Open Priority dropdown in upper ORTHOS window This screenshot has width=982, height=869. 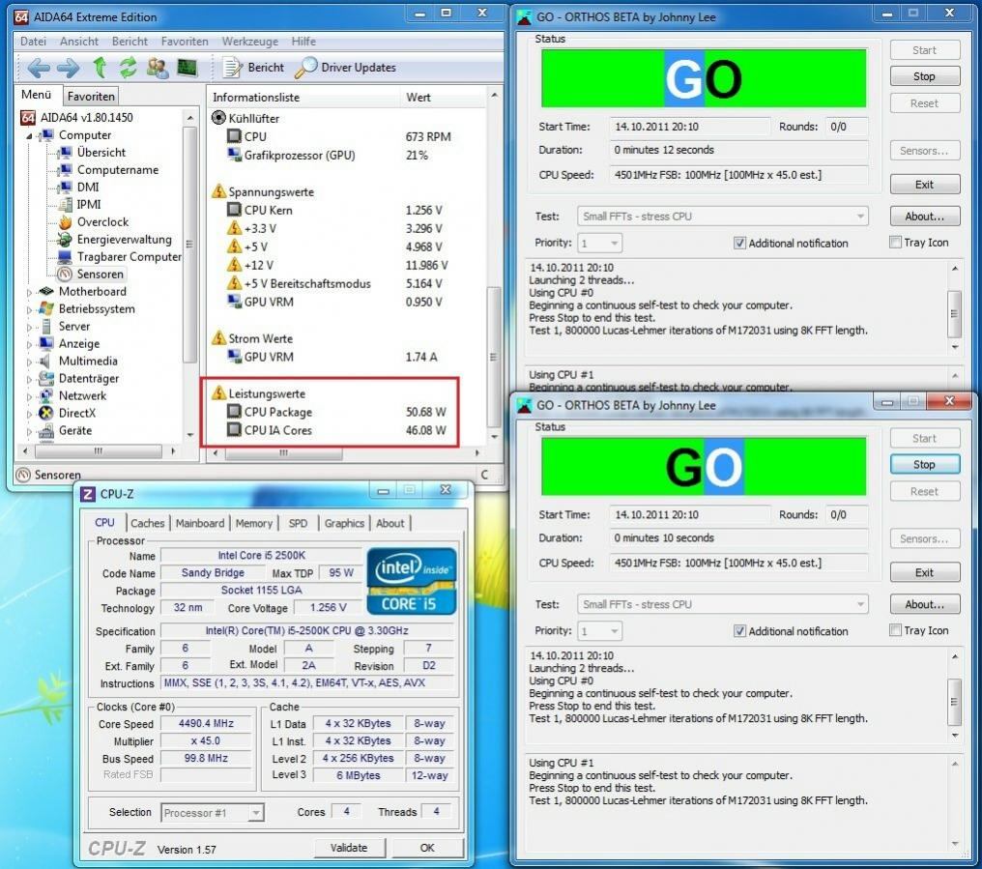[x=600, y=243]
